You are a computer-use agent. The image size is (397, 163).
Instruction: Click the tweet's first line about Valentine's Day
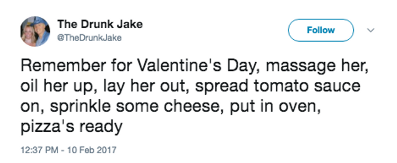coord(194,66)
